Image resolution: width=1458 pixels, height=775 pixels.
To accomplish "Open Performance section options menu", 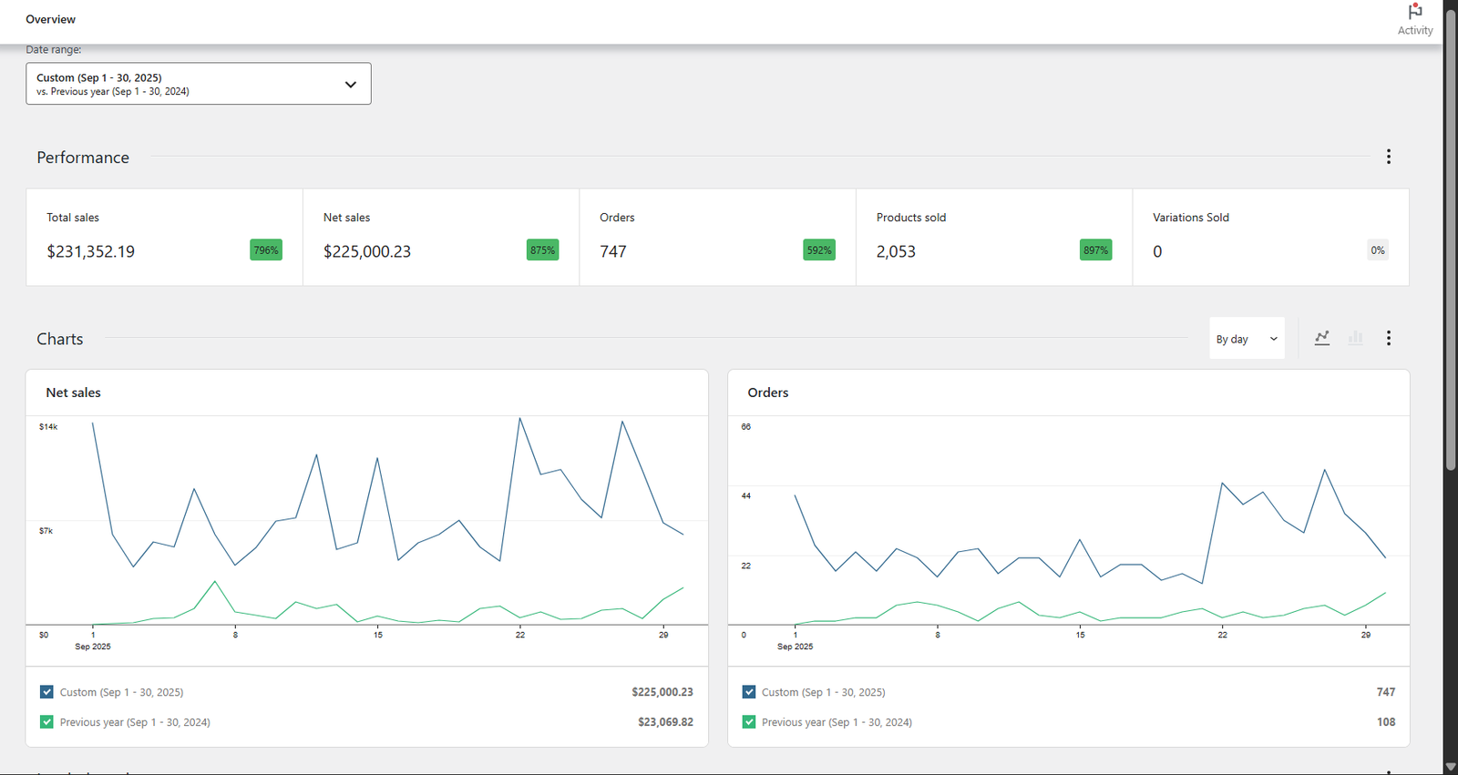I will [x=1388, y=157].
